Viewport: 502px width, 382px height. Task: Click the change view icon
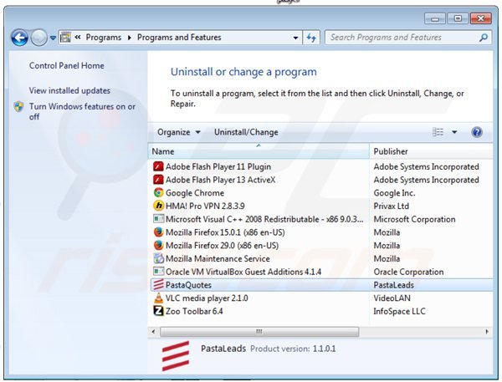[438, 132]
